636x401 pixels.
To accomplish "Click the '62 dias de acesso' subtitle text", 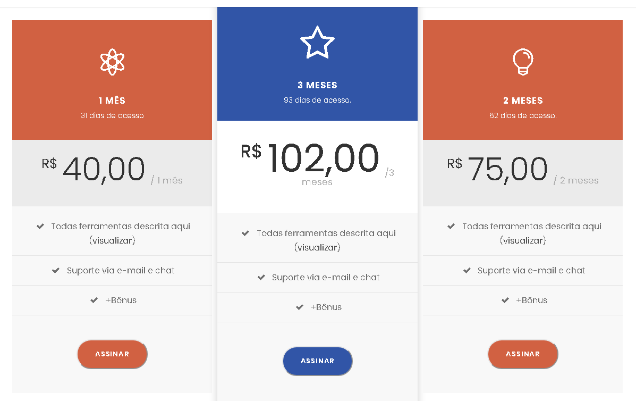I will tap(523, 115).
